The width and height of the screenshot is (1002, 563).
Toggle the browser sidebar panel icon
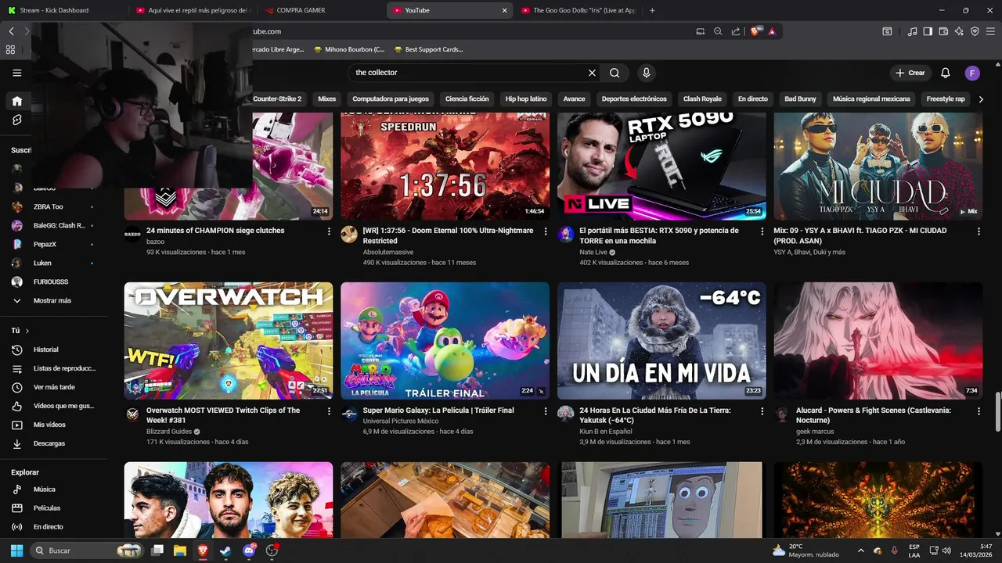point(928,31)
